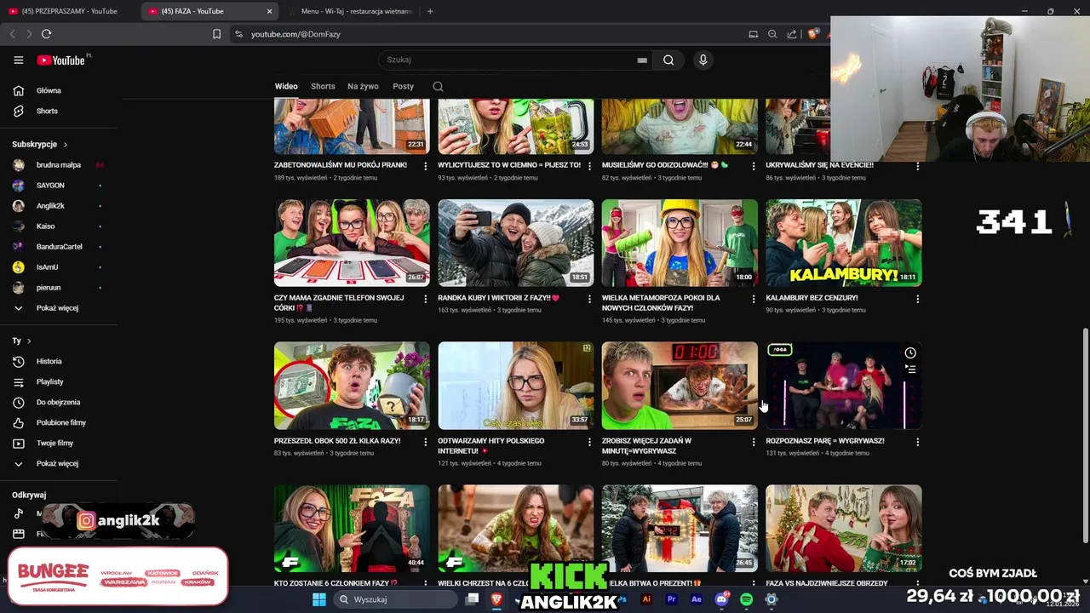This screenshot has width=1090, height=613.
Task: Open options menu for ZROBISZ WIĘCEJ ZADAŃ video
Action: pyautogui.click(x=753, y=442)
